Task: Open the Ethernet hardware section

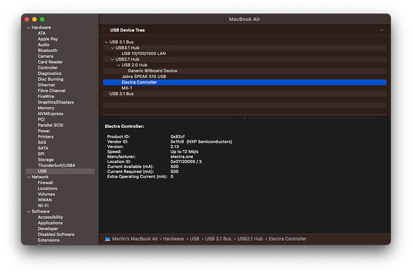Action: coord(46,85)
